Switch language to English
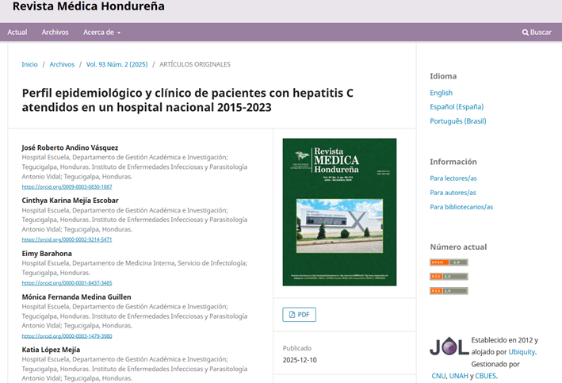 tap(441, 93)
